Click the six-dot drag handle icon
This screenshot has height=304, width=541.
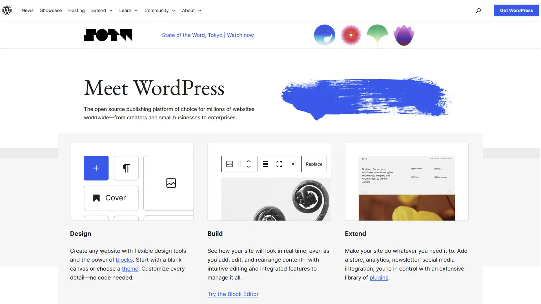click(239, 164)
